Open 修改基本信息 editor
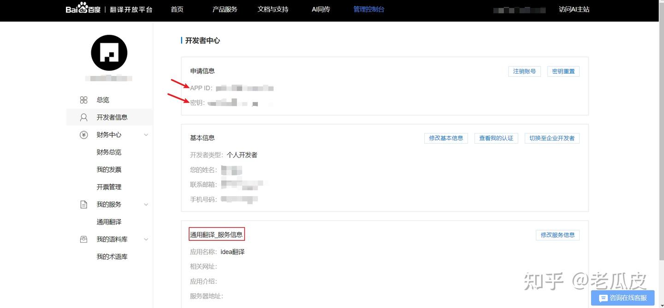Viewport: 664px width, 308px height. pos(446,138)
